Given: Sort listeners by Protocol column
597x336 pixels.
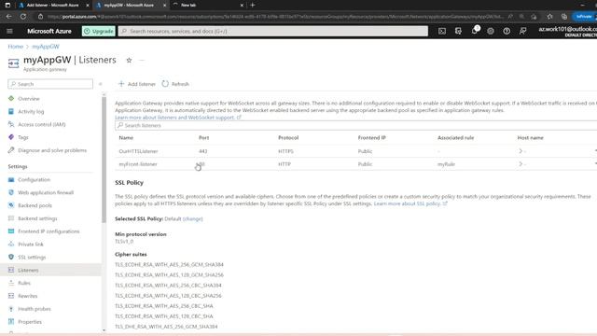Looking at the screenshot, I should (x=288, y=138).
